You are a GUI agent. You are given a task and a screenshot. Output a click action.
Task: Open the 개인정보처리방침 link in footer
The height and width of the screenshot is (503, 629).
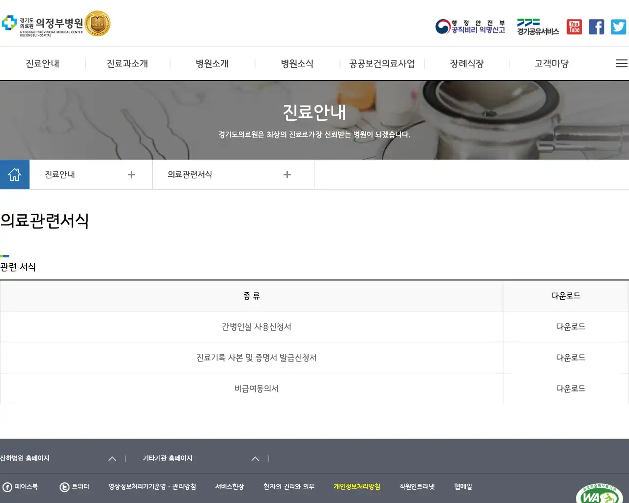(x=357, y=487)
